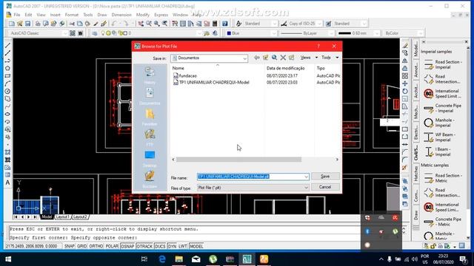
Task: Switch to the Layout2 tab
Action: coord(80,216)
